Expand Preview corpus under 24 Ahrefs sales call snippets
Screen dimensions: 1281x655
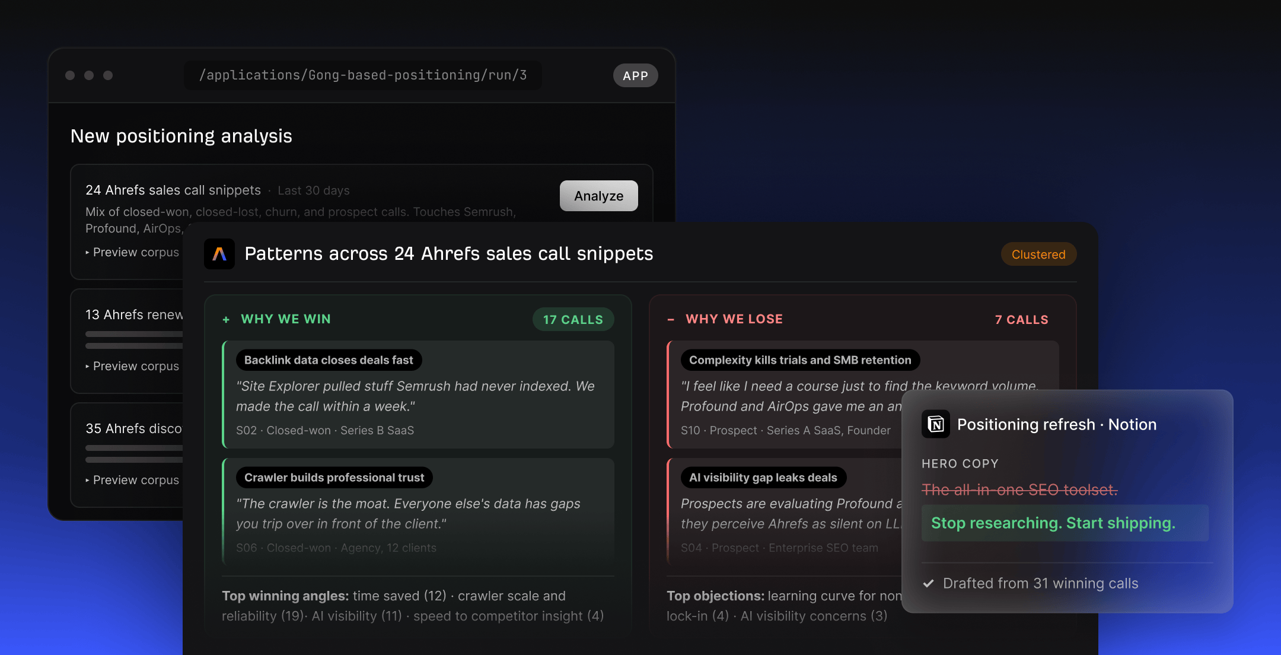tap(132, 252)
